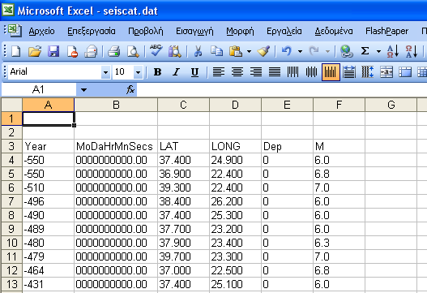Align text right in the formatting toolbar
The image size is (427, 293).
(256, 72)
